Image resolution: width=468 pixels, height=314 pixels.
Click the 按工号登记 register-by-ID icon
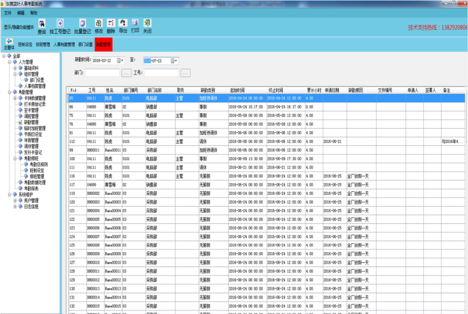click(60, 23)
